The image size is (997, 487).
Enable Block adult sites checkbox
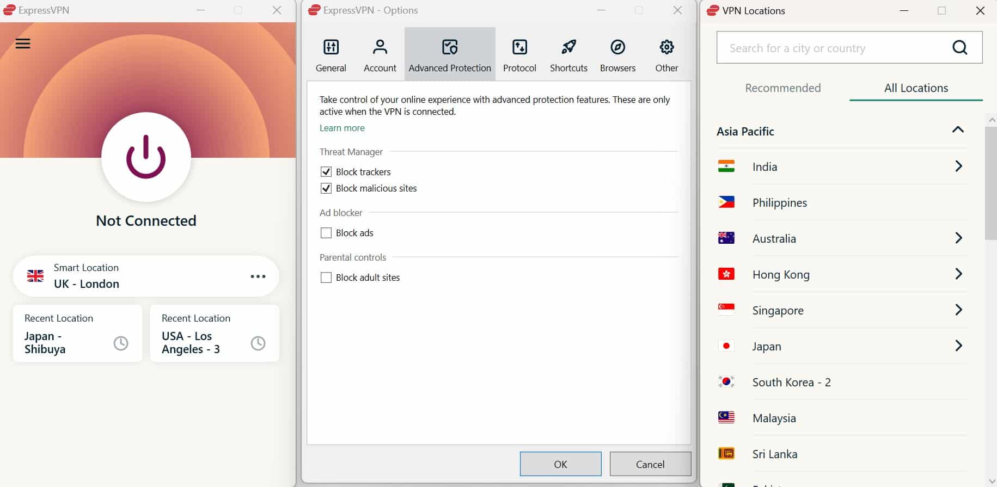pos(326,278)
